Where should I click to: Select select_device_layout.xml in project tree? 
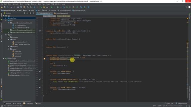[22, 44]
